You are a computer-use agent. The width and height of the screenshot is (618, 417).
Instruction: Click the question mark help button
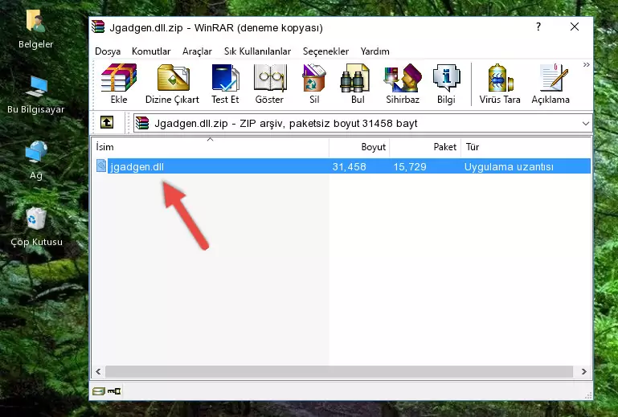click(538, 27)
